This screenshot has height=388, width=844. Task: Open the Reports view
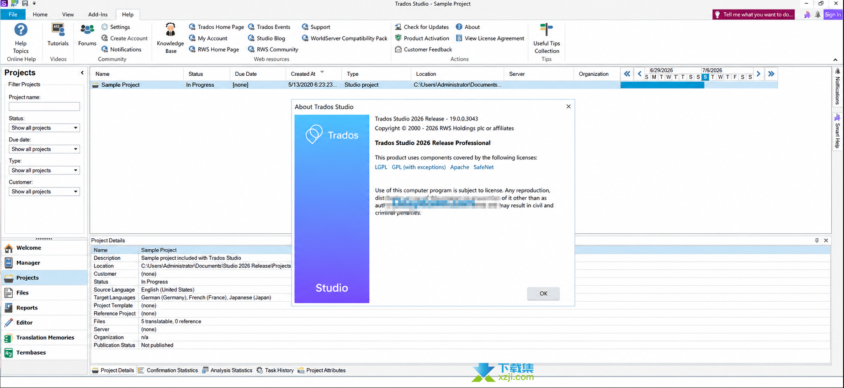point(44,308)
